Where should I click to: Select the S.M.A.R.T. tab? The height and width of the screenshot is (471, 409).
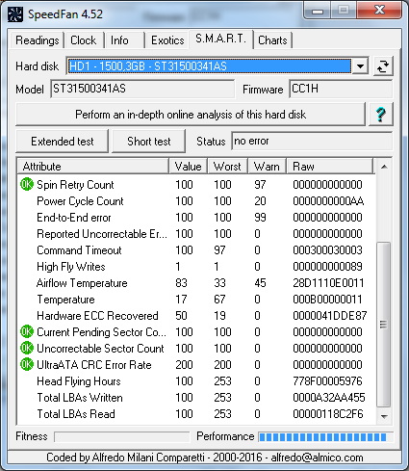point(221,39)
